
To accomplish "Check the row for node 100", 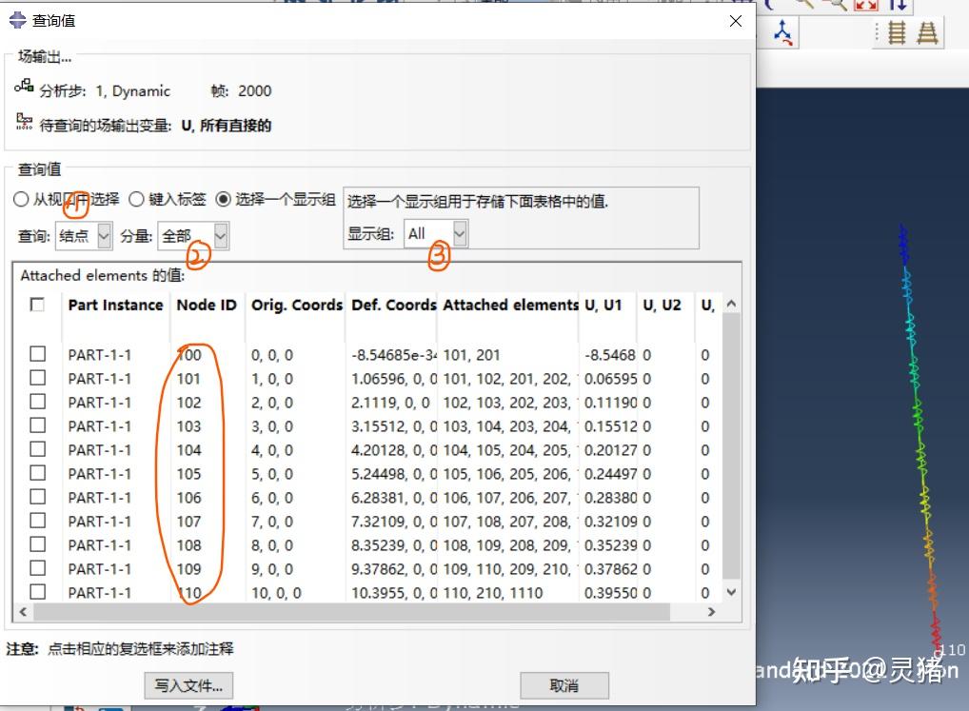I will coord(38,354).
